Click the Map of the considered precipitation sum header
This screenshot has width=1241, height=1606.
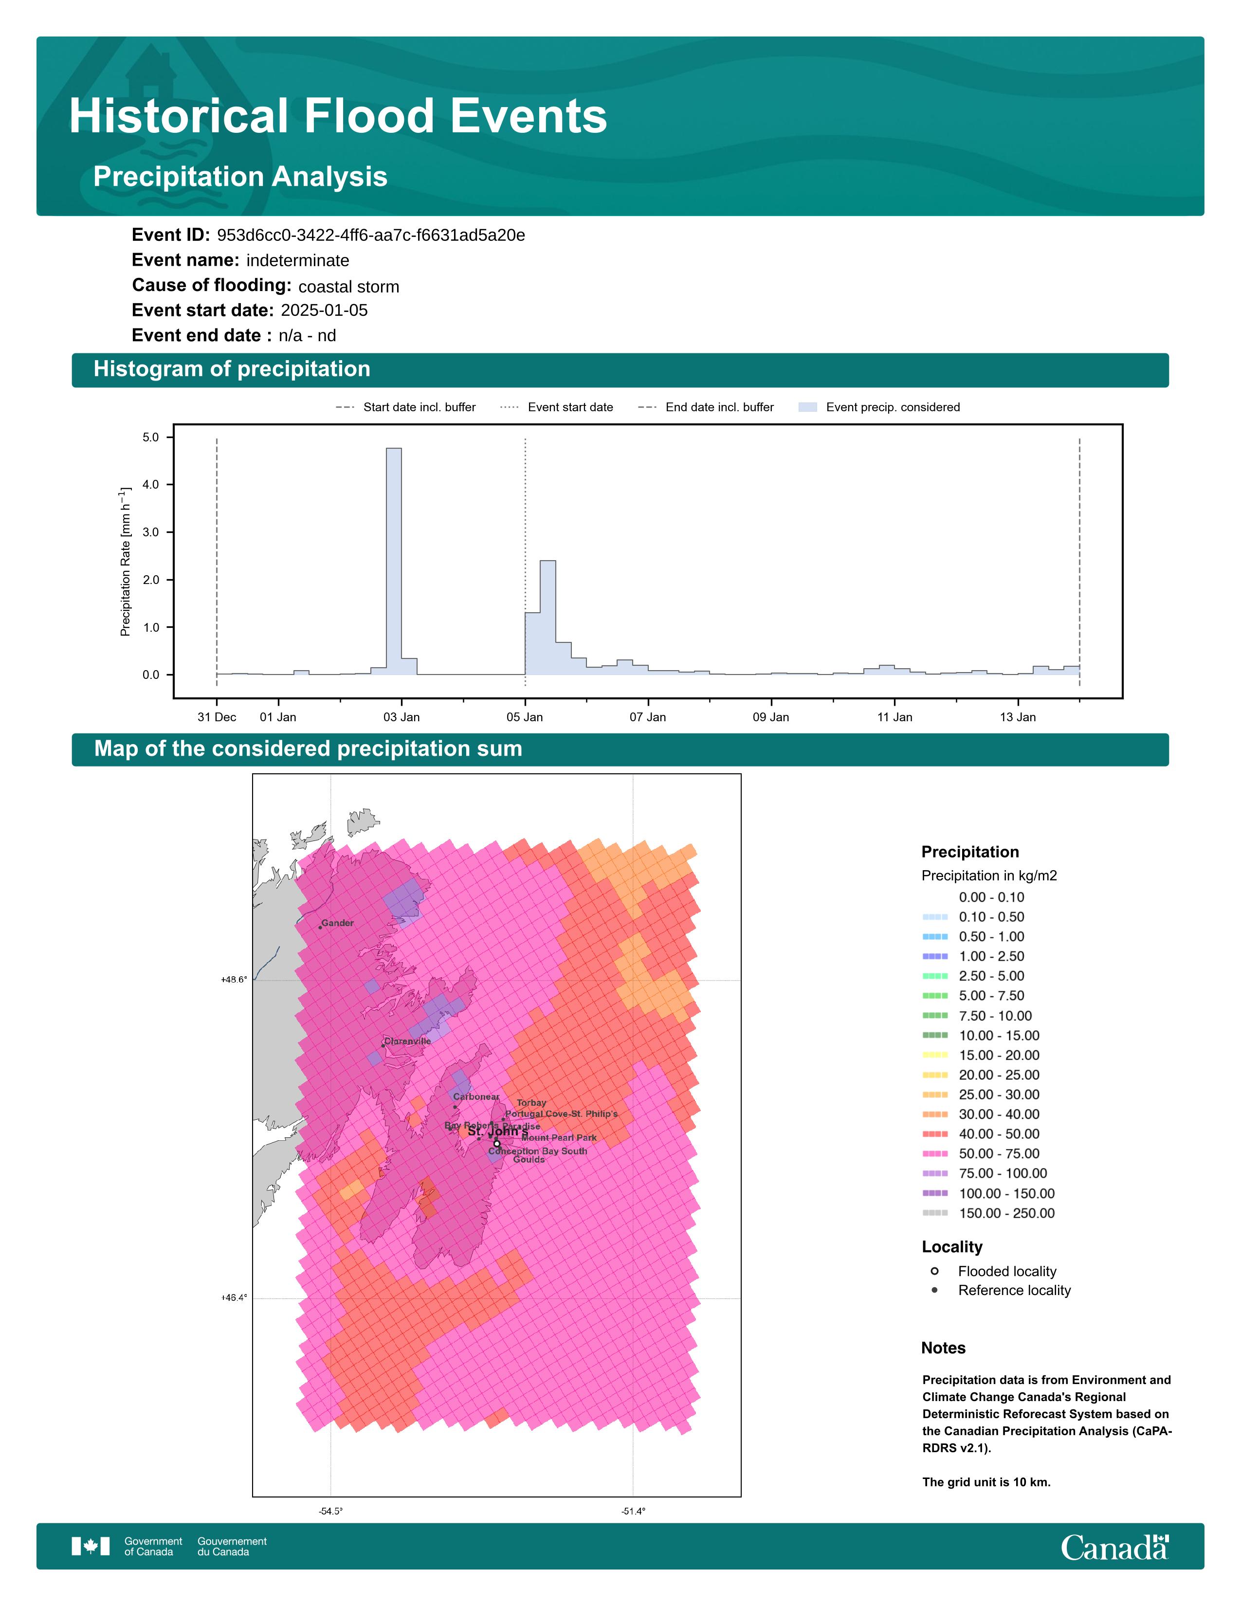(308, 748)
